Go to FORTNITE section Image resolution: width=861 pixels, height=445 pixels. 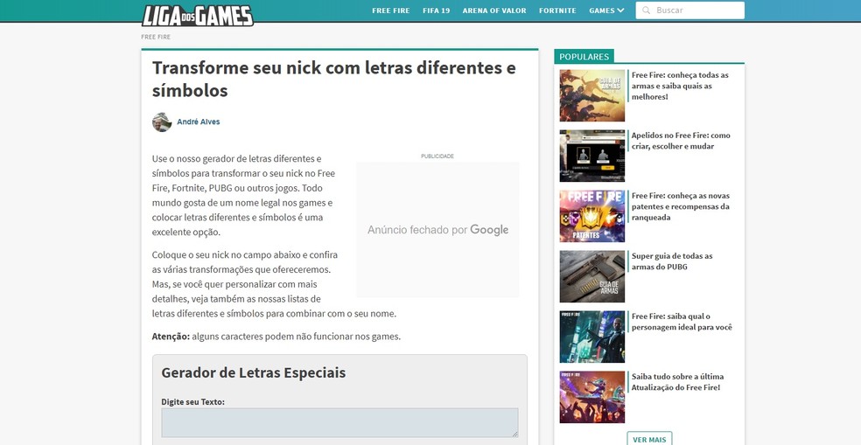[x=557, y=10]
